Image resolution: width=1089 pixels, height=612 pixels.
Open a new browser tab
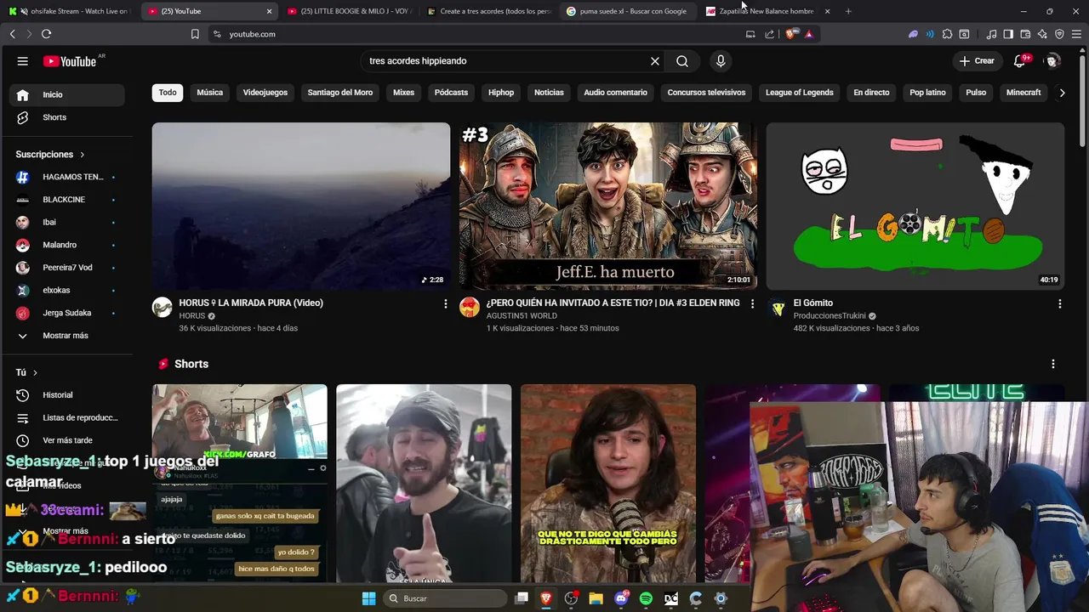pyautogui.click(x=848, y=11)
